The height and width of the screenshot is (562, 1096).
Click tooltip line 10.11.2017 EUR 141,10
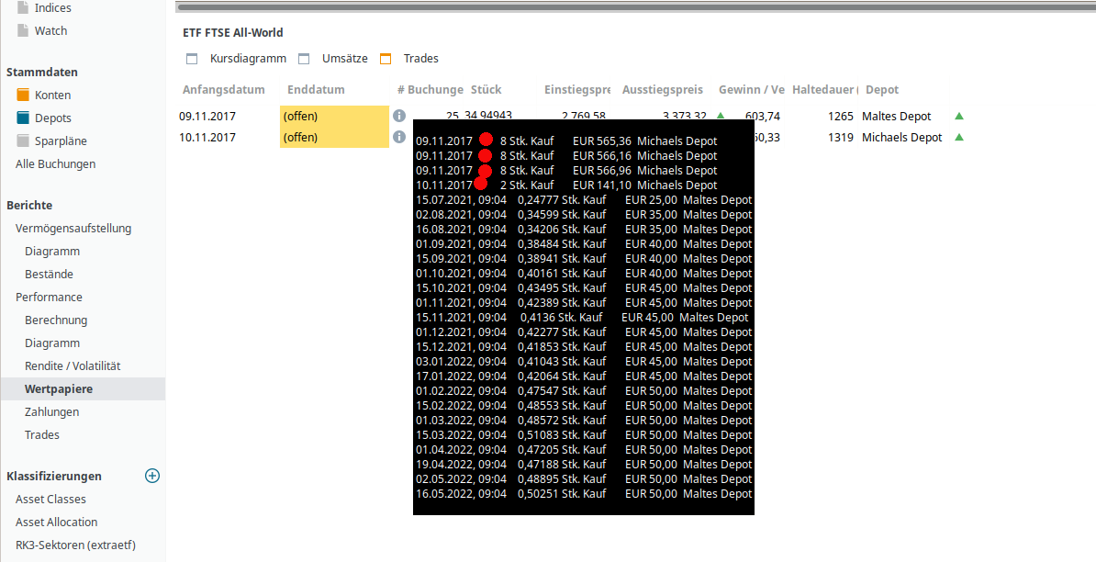(x=567, y=185)
